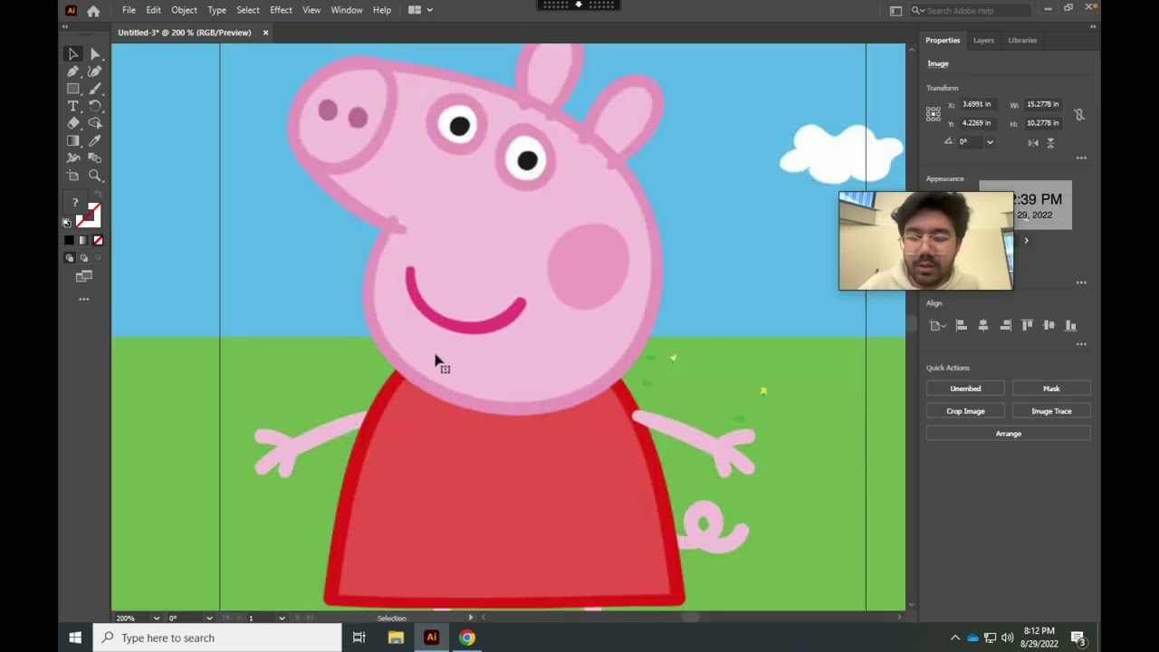Select the Width warp tool
This screenshot has height=652, width=1159.
(73, 158)
